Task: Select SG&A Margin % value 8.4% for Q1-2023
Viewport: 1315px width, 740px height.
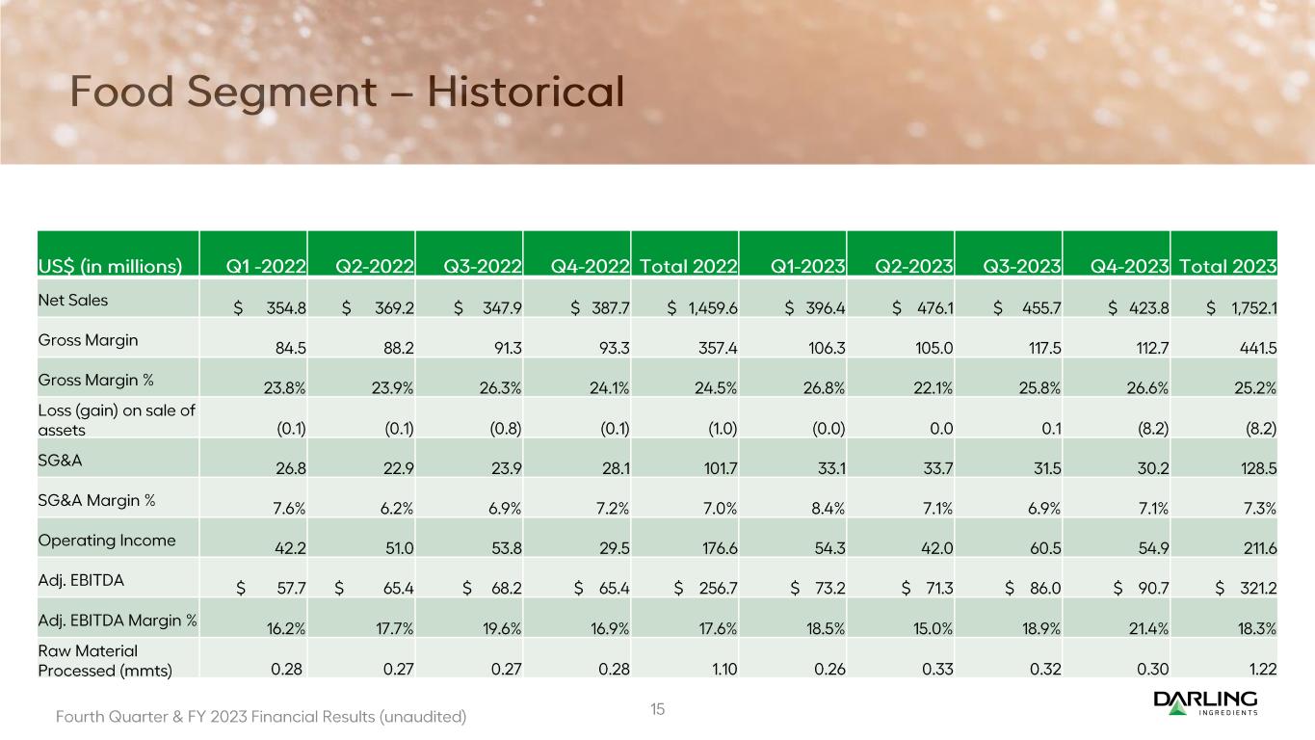Action: [x=827, y=508]
